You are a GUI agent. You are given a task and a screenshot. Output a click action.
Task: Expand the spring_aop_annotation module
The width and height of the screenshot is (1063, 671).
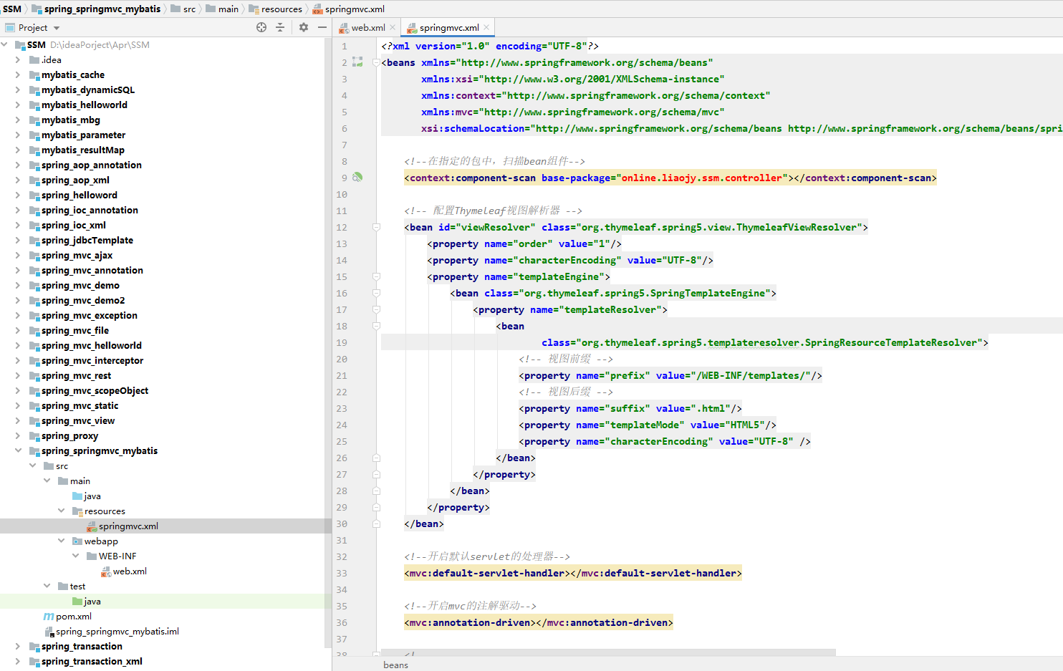tap(18, 165)
